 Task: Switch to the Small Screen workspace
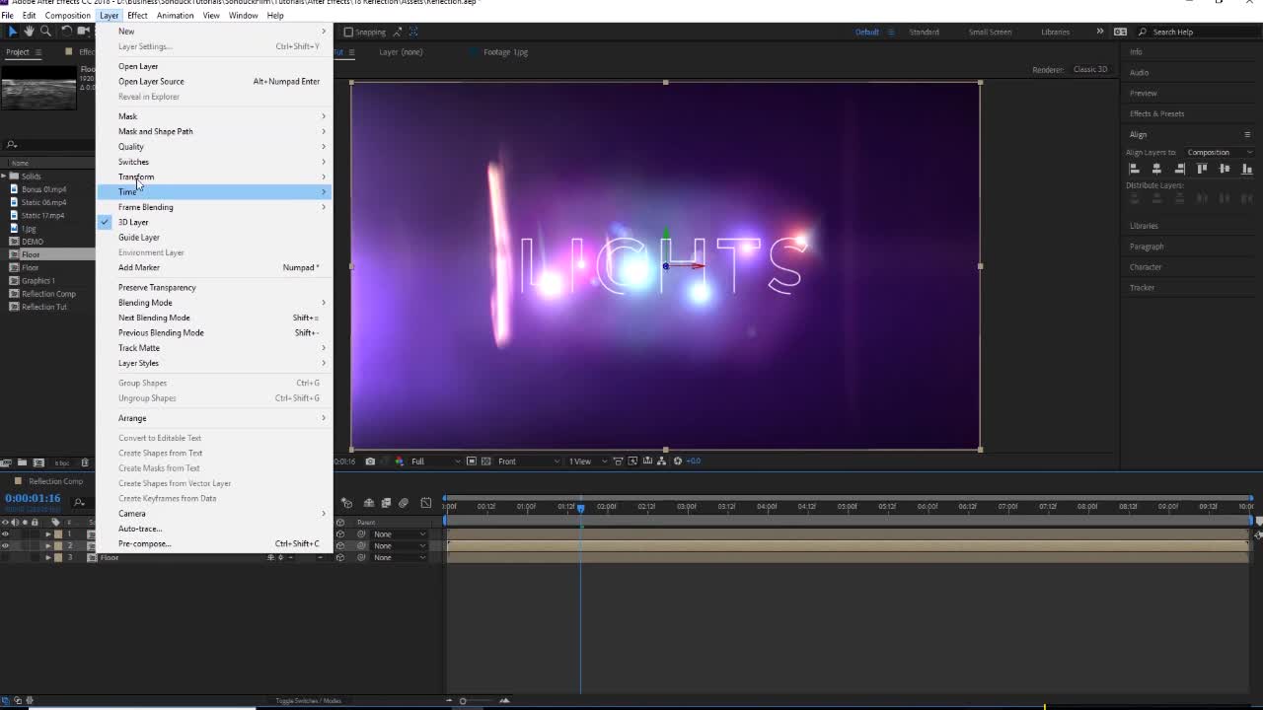tap(990, 32)
